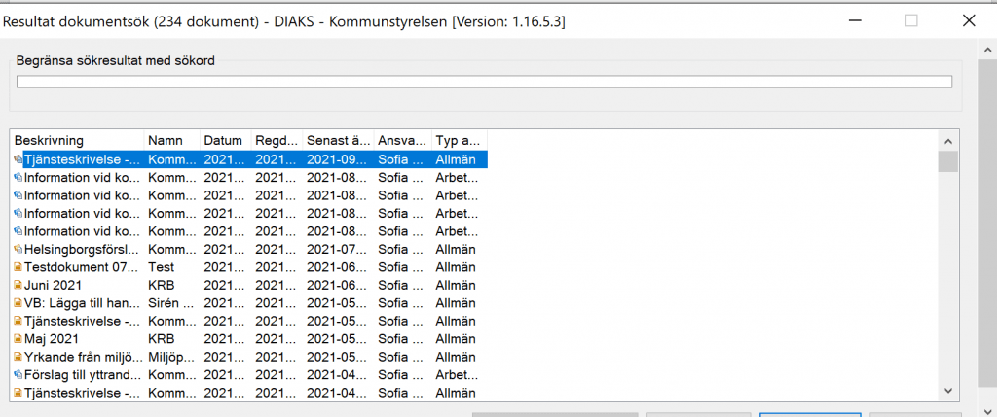Click the icon beside the Helsingborgsförsl... row
Screen dimensions: 997x417
tap(18, 250)
